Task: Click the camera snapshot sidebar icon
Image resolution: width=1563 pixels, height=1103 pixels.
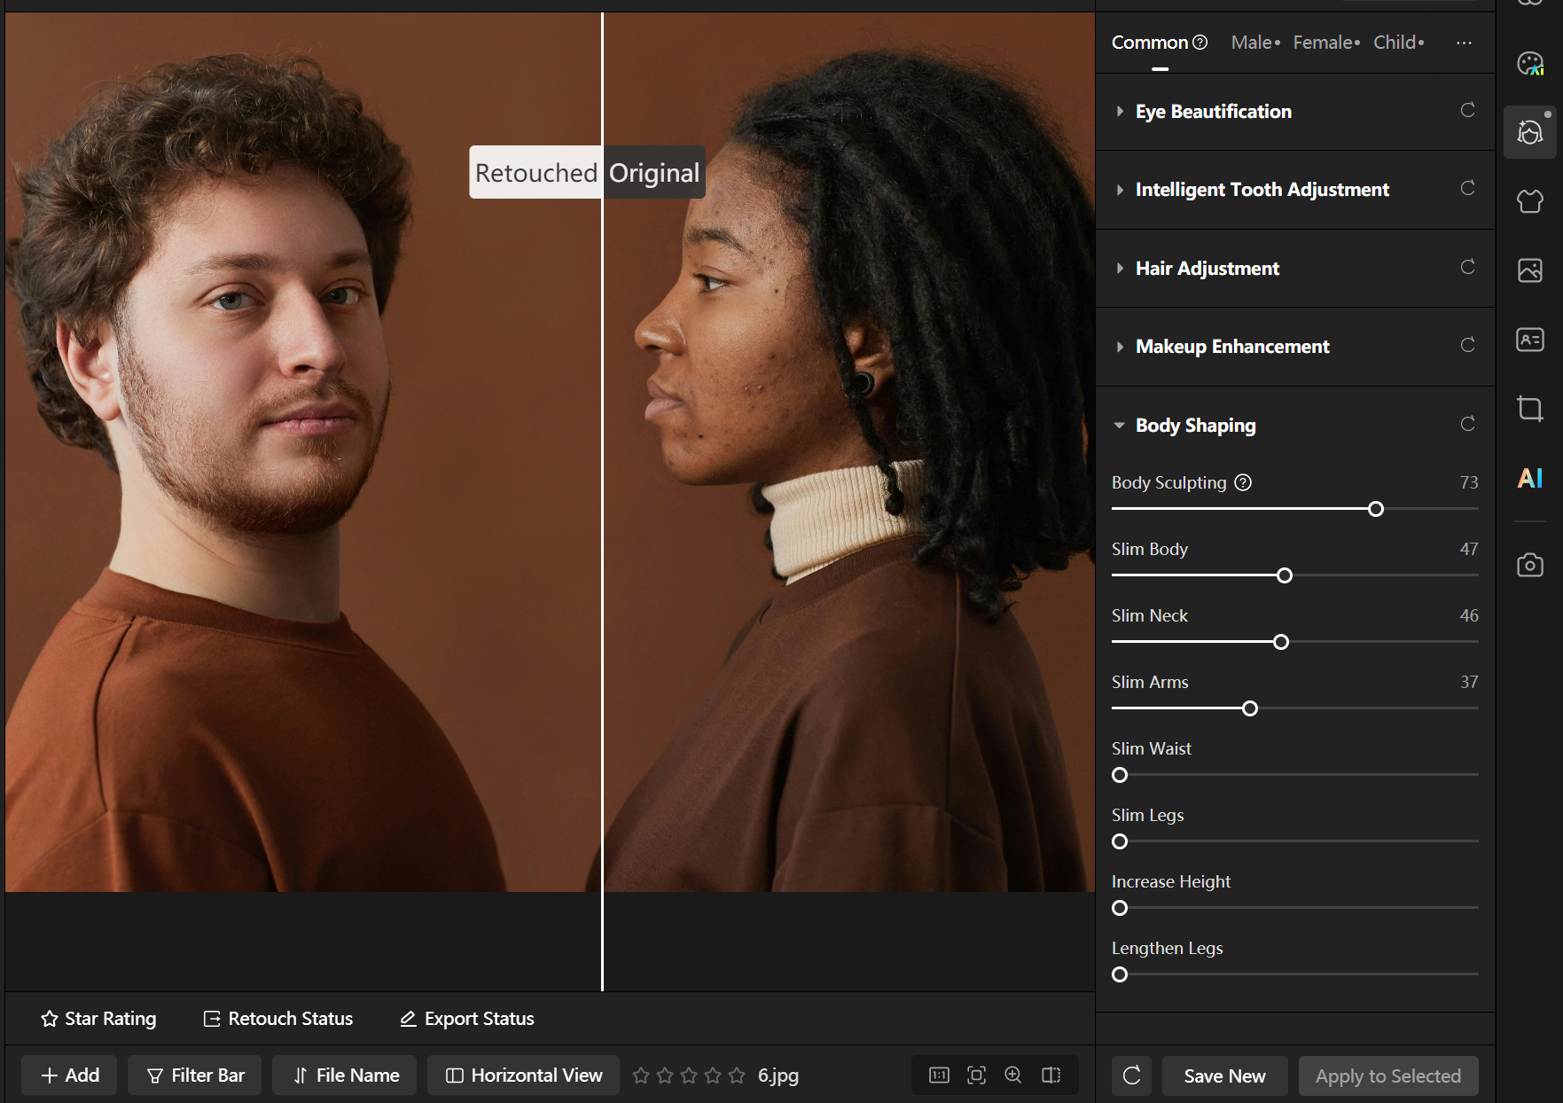Action: (1529, 565)
